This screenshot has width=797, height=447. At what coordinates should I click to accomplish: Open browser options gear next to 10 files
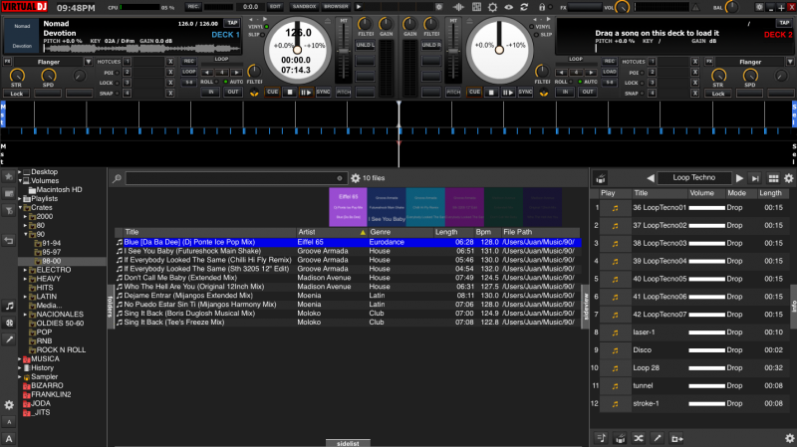tap(356, 178)
